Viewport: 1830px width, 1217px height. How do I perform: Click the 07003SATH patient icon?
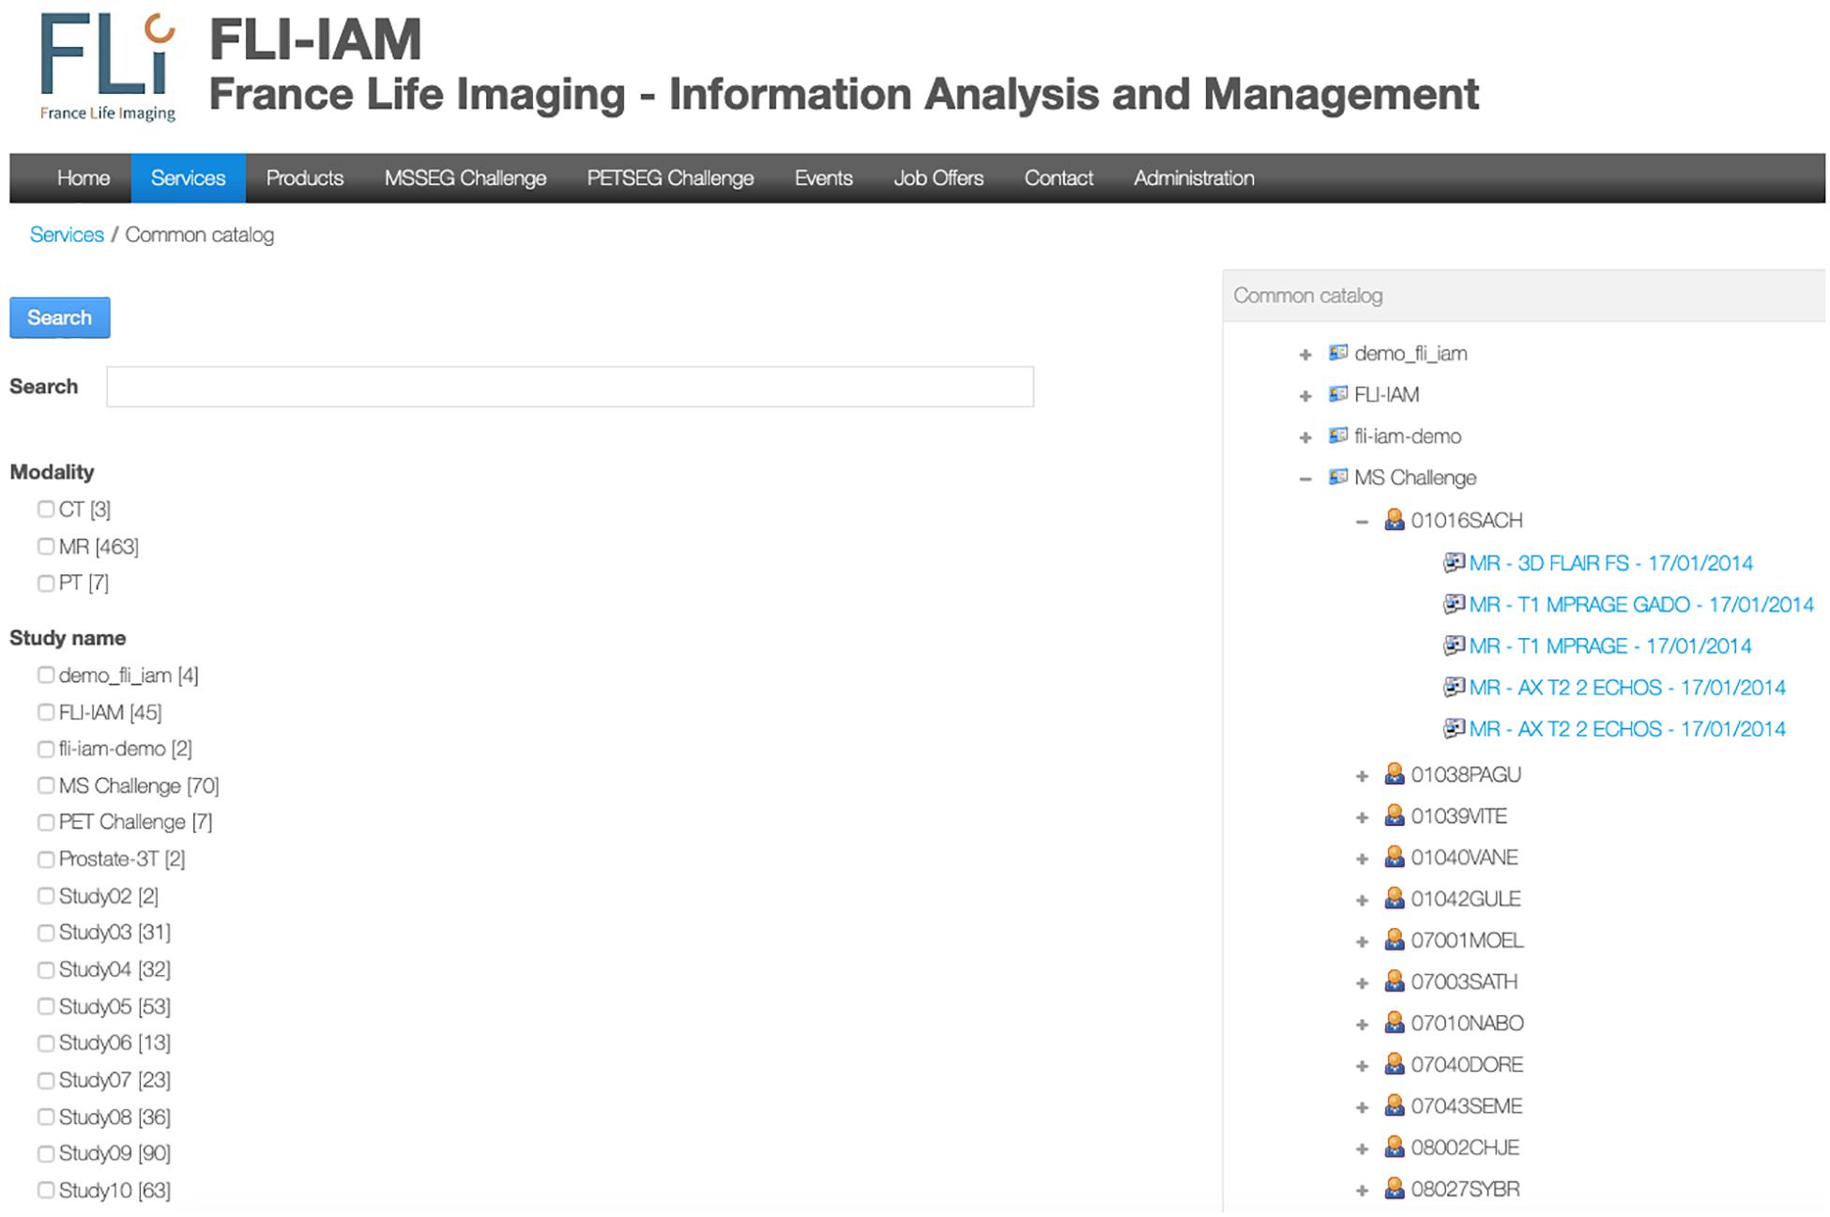click(1395, 981)
